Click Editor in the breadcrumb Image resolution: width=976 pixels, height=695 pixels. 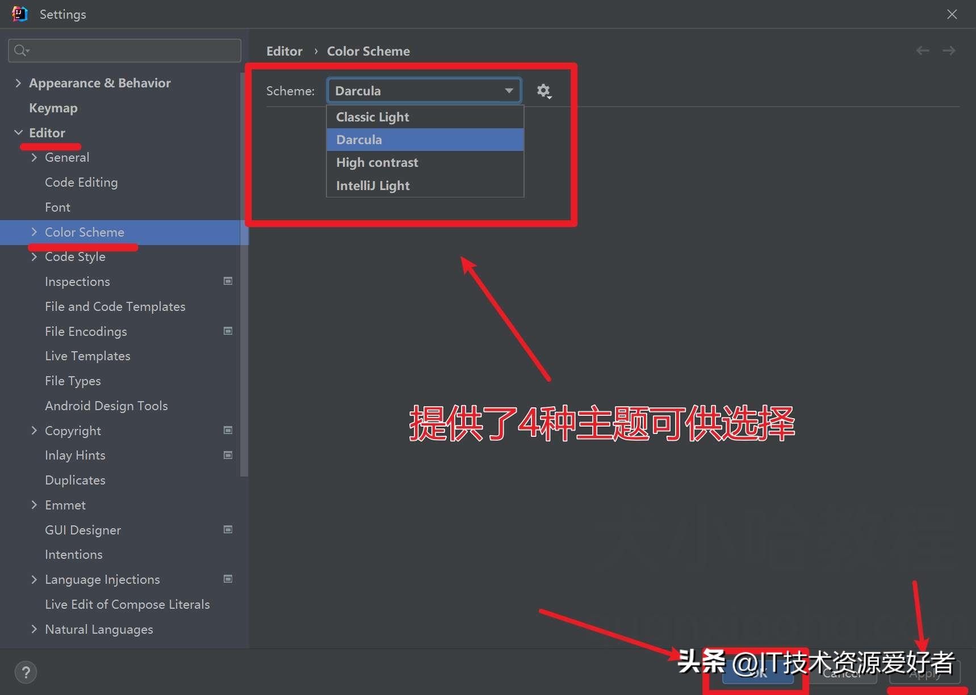284,51
